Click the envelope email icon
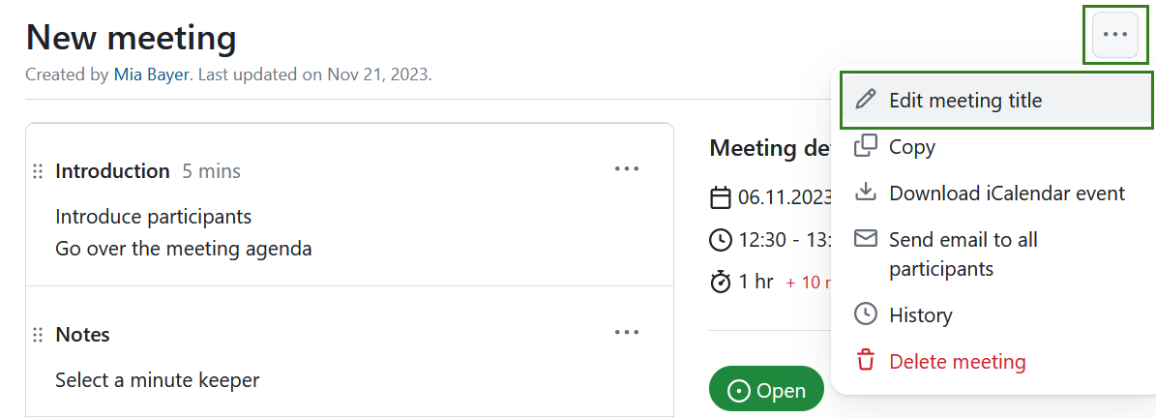Image resolution: width=1156 pixels, height=418 pixels. pos(866,239)
